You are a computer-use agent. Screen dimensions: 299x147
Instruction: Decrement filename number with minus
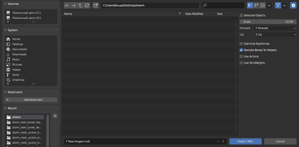pyautogui.click(x=218, y=141)
